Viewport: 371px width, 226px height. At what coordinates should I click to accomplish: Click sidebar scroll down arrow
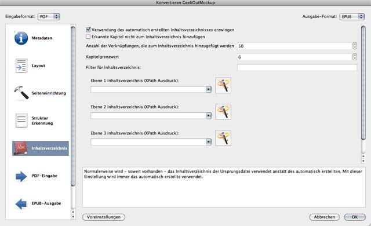tap(73, 217)
